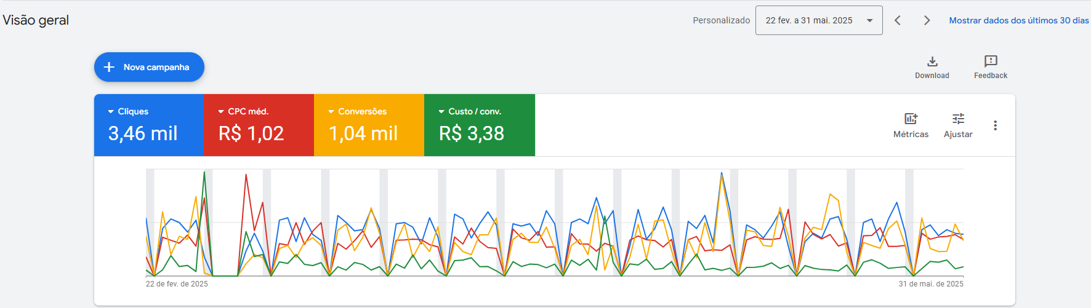
Task: Click the Ajustar sliders icon
Action: point(958,119)
